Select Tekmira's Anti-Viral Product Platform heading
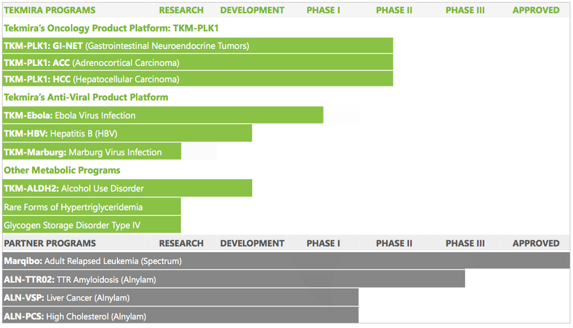Screen dimensions: 573x328 86,97
